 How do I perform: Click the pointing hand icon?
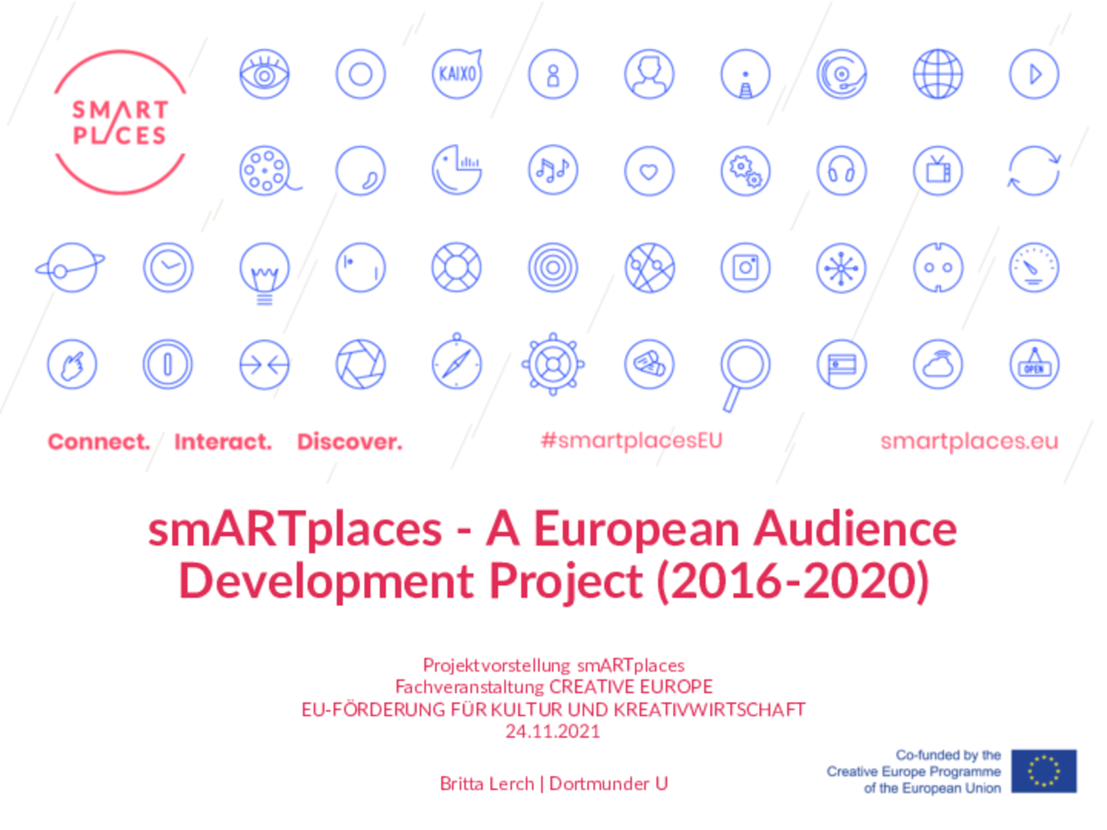pyautogui.click(x=72, y=364)
